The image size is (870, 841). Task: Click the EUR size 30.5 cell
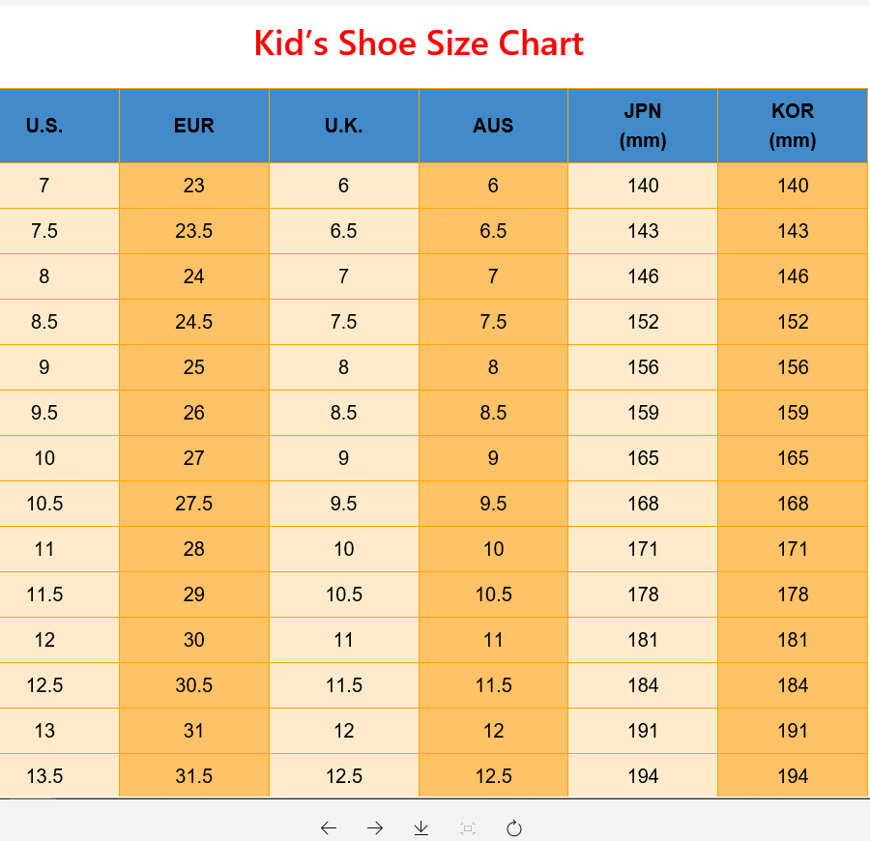coord(194,685)
